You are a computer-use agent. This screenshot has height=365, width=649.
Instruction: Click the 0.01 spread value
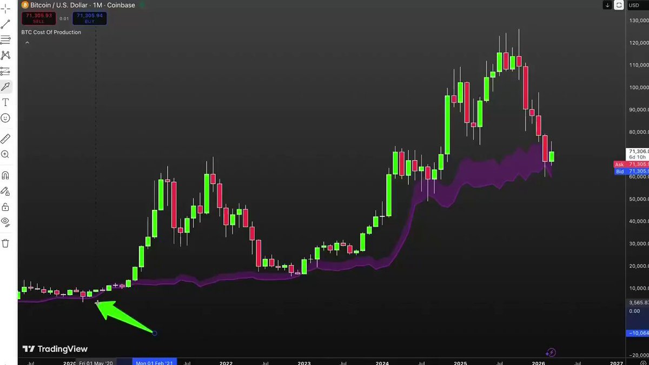(64, 19)
